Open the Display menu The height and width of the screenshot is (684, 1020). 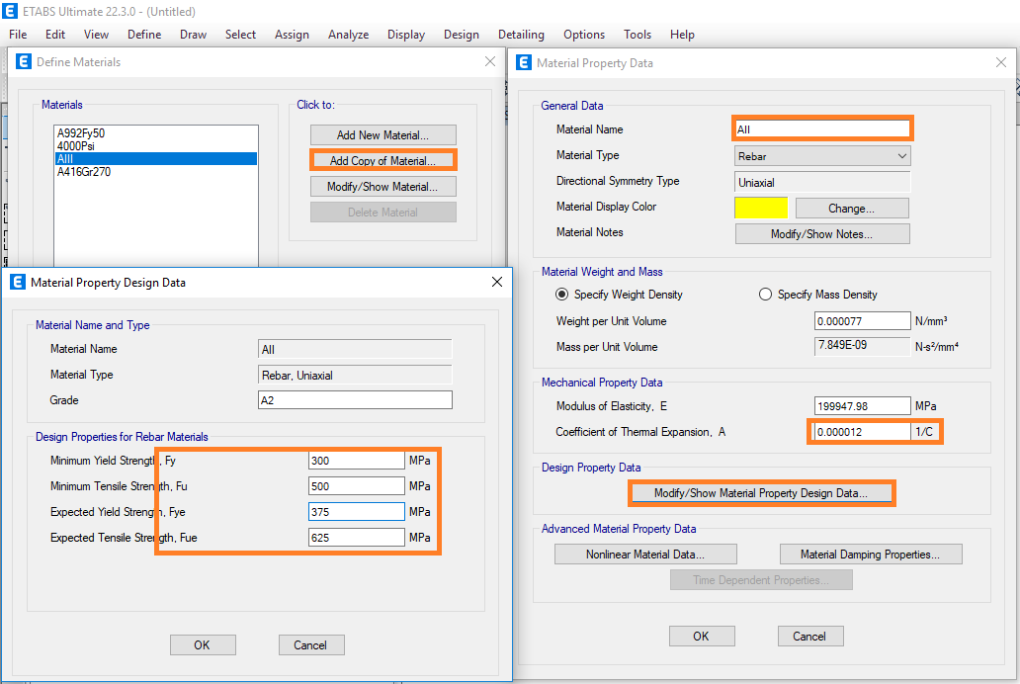click(406, 35)
